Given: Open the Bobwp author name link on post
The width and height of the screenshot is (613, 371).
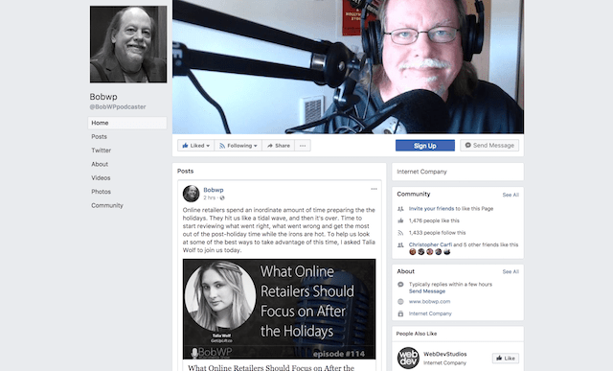Looking at the screenshot, I should point(214,190).
